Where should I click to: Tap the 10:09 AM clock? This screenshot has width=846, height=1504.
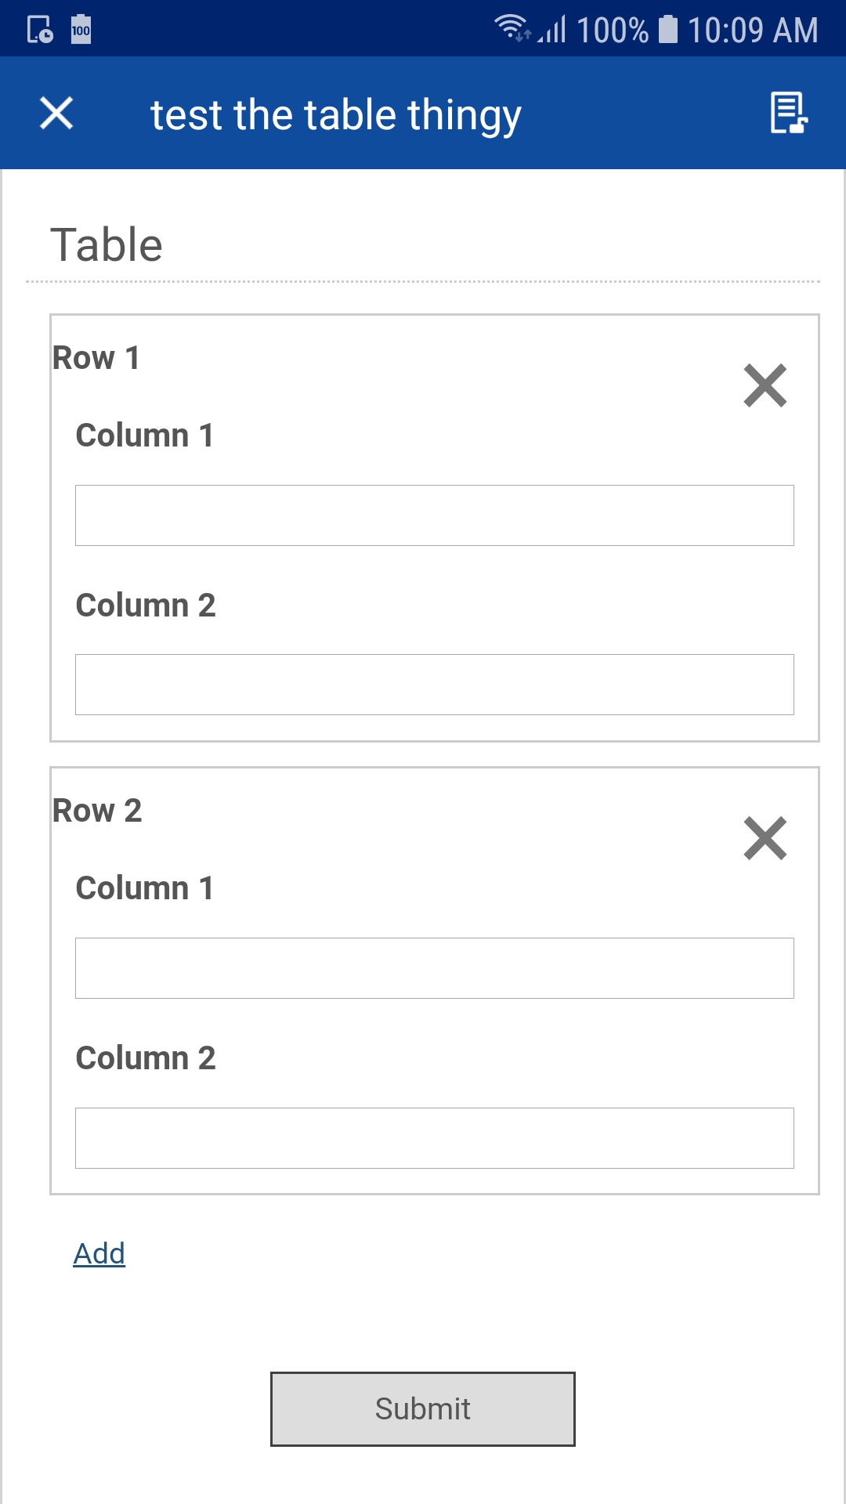pyautogui.click(x=752, y=30)
